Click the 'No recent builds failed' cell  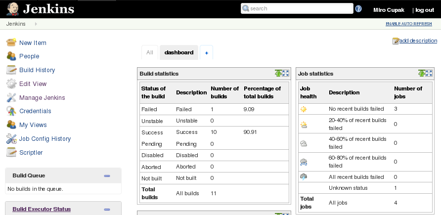point(356,109)
